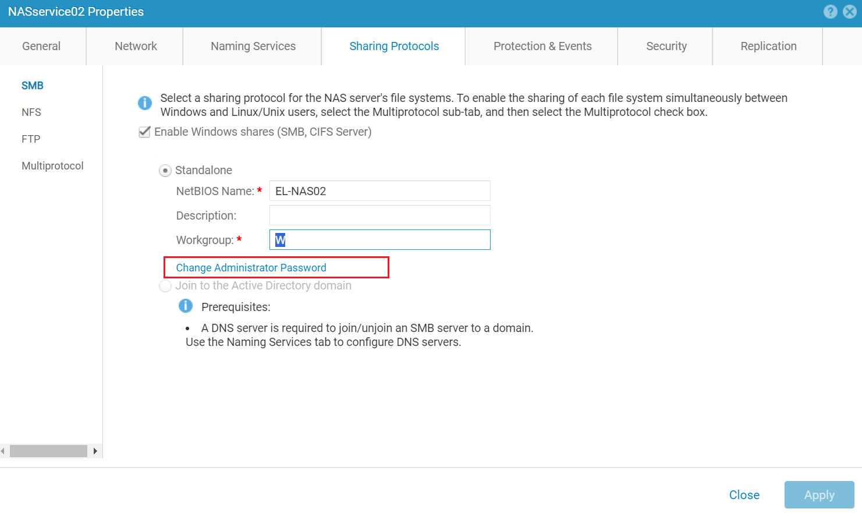This screenshot has height=516, width=862.
Task: Switch to the General tab
Action: click(x=41, y=46)
